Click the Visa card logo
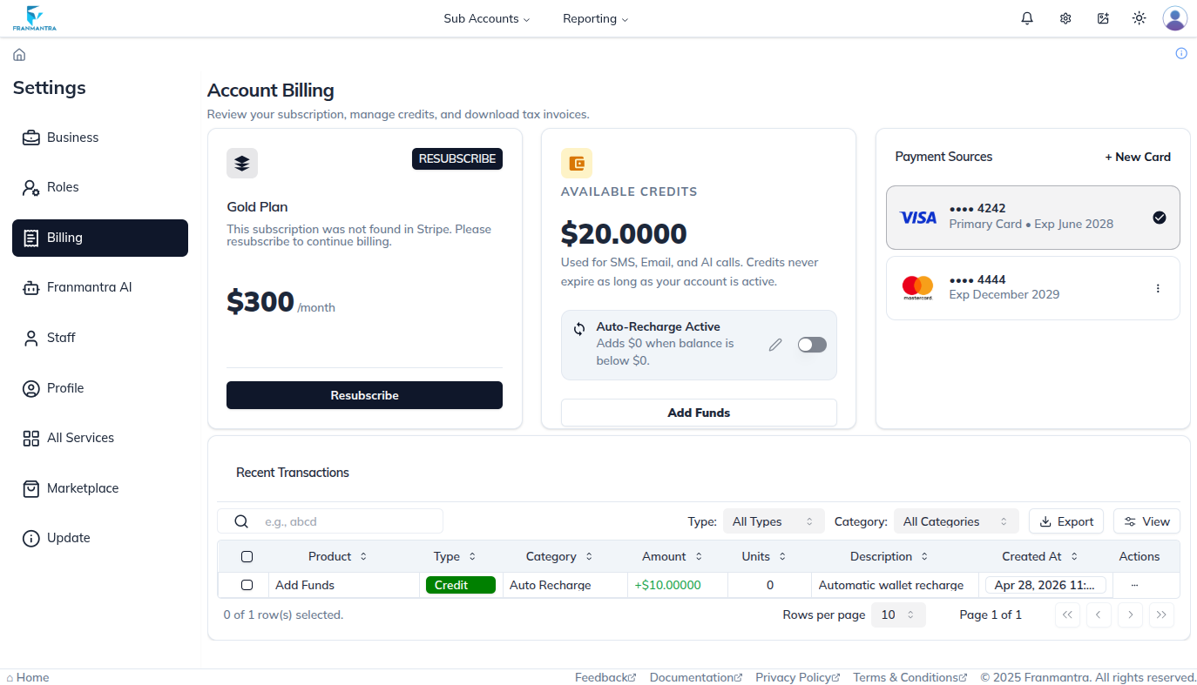 tap(918, 218)
